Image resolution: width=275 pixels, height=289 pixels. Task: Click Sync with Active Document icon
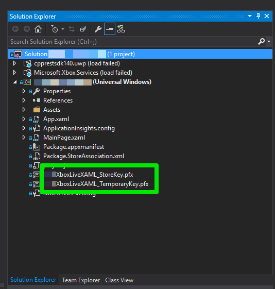point(72,29)
